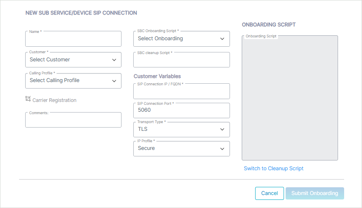Click the chevron icon of SBC Onboarding Script
Viewport: 362px width, 208px height.
pyautogui.click(x=222, y=39)
